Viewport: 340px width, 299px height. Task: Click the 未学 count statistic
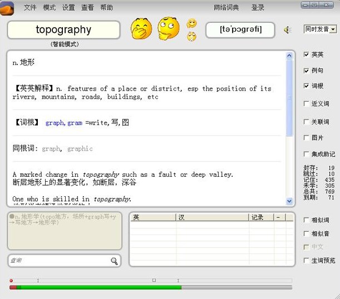click(x=319, y=186)
